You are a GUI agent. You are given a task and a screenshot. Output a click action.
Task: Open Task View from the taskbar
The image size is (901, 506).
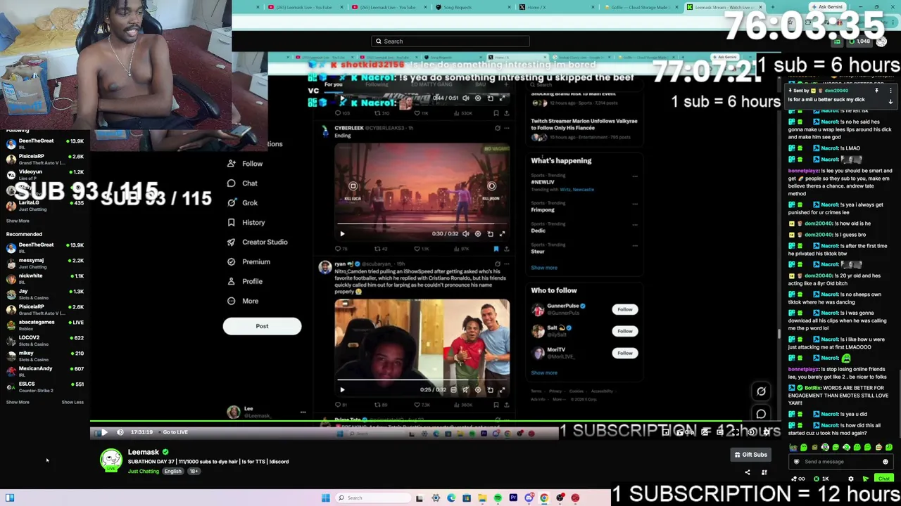click(420, 498)
